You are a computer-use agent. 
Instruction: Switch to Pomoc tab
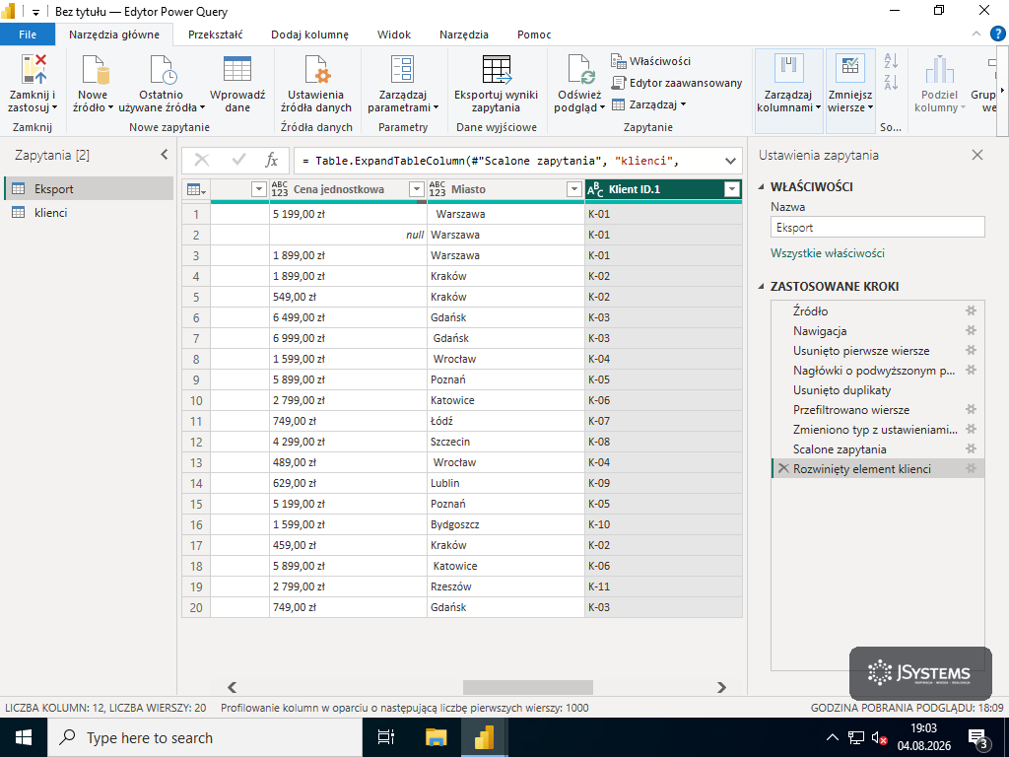pos(534,34)
